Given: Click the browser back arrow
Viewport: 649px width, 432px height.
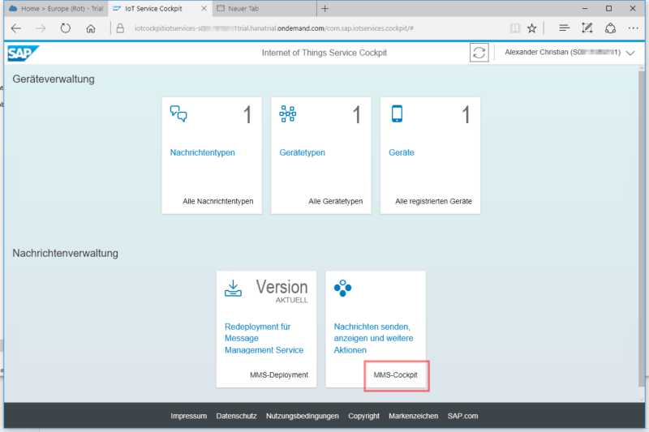Looking at the screenshot, I should click(x=16, y=28).
